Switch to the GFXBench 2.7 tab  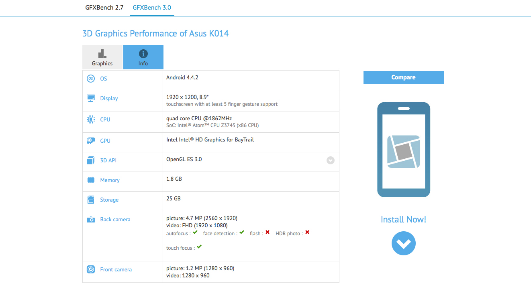click(x=104, y=8)
